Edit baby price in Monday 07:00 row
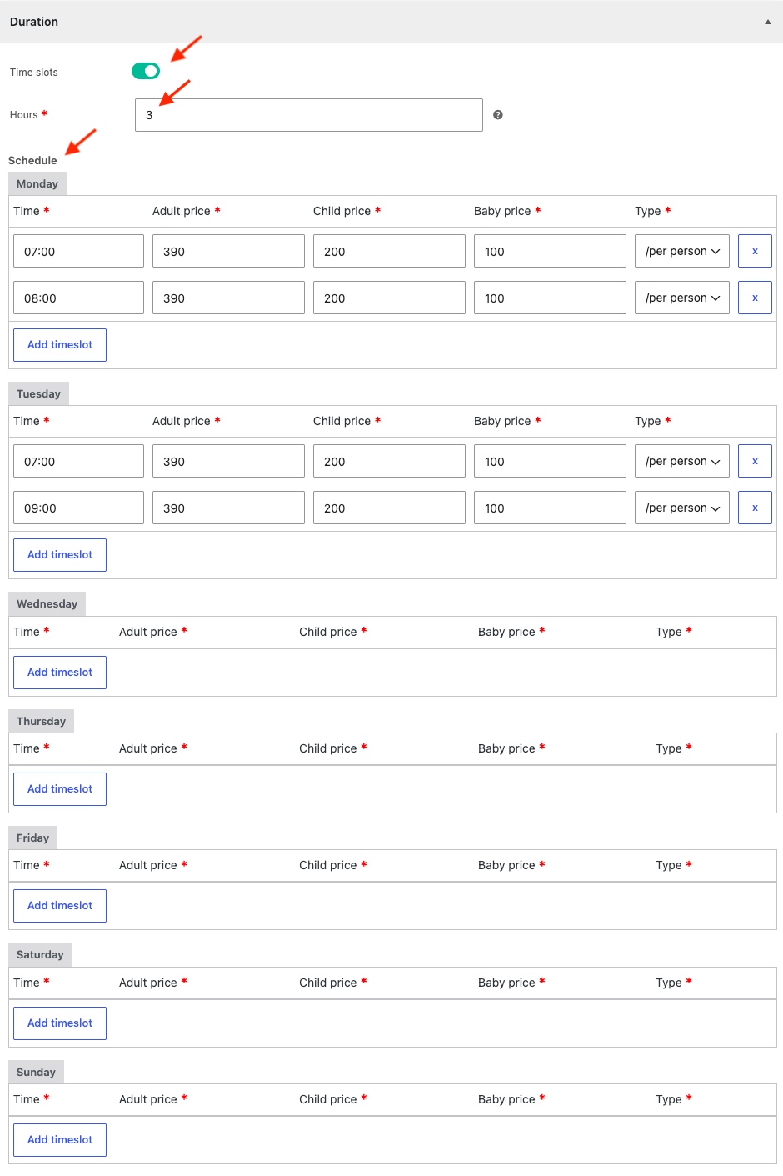This screenshot has height=1176, width=783. (x=550, y=251)
